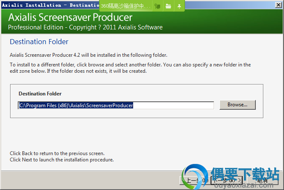Click the blue "Destination Folder" heading
The image size is (284, 190).
pyautogui.click(x=39, y=42)
